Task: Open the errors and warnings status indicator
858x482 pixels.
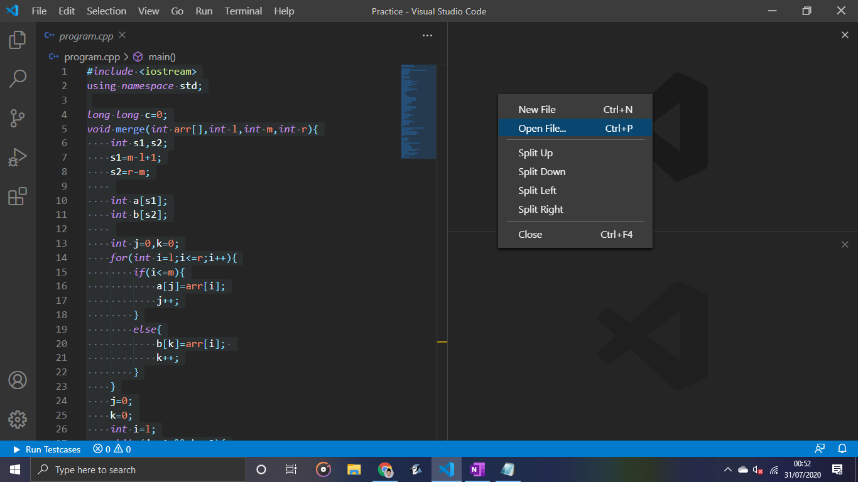Action: pos(112,449)
